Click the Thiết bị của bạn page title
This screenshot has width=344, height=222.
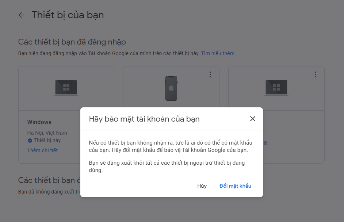[x=68, y=15]
